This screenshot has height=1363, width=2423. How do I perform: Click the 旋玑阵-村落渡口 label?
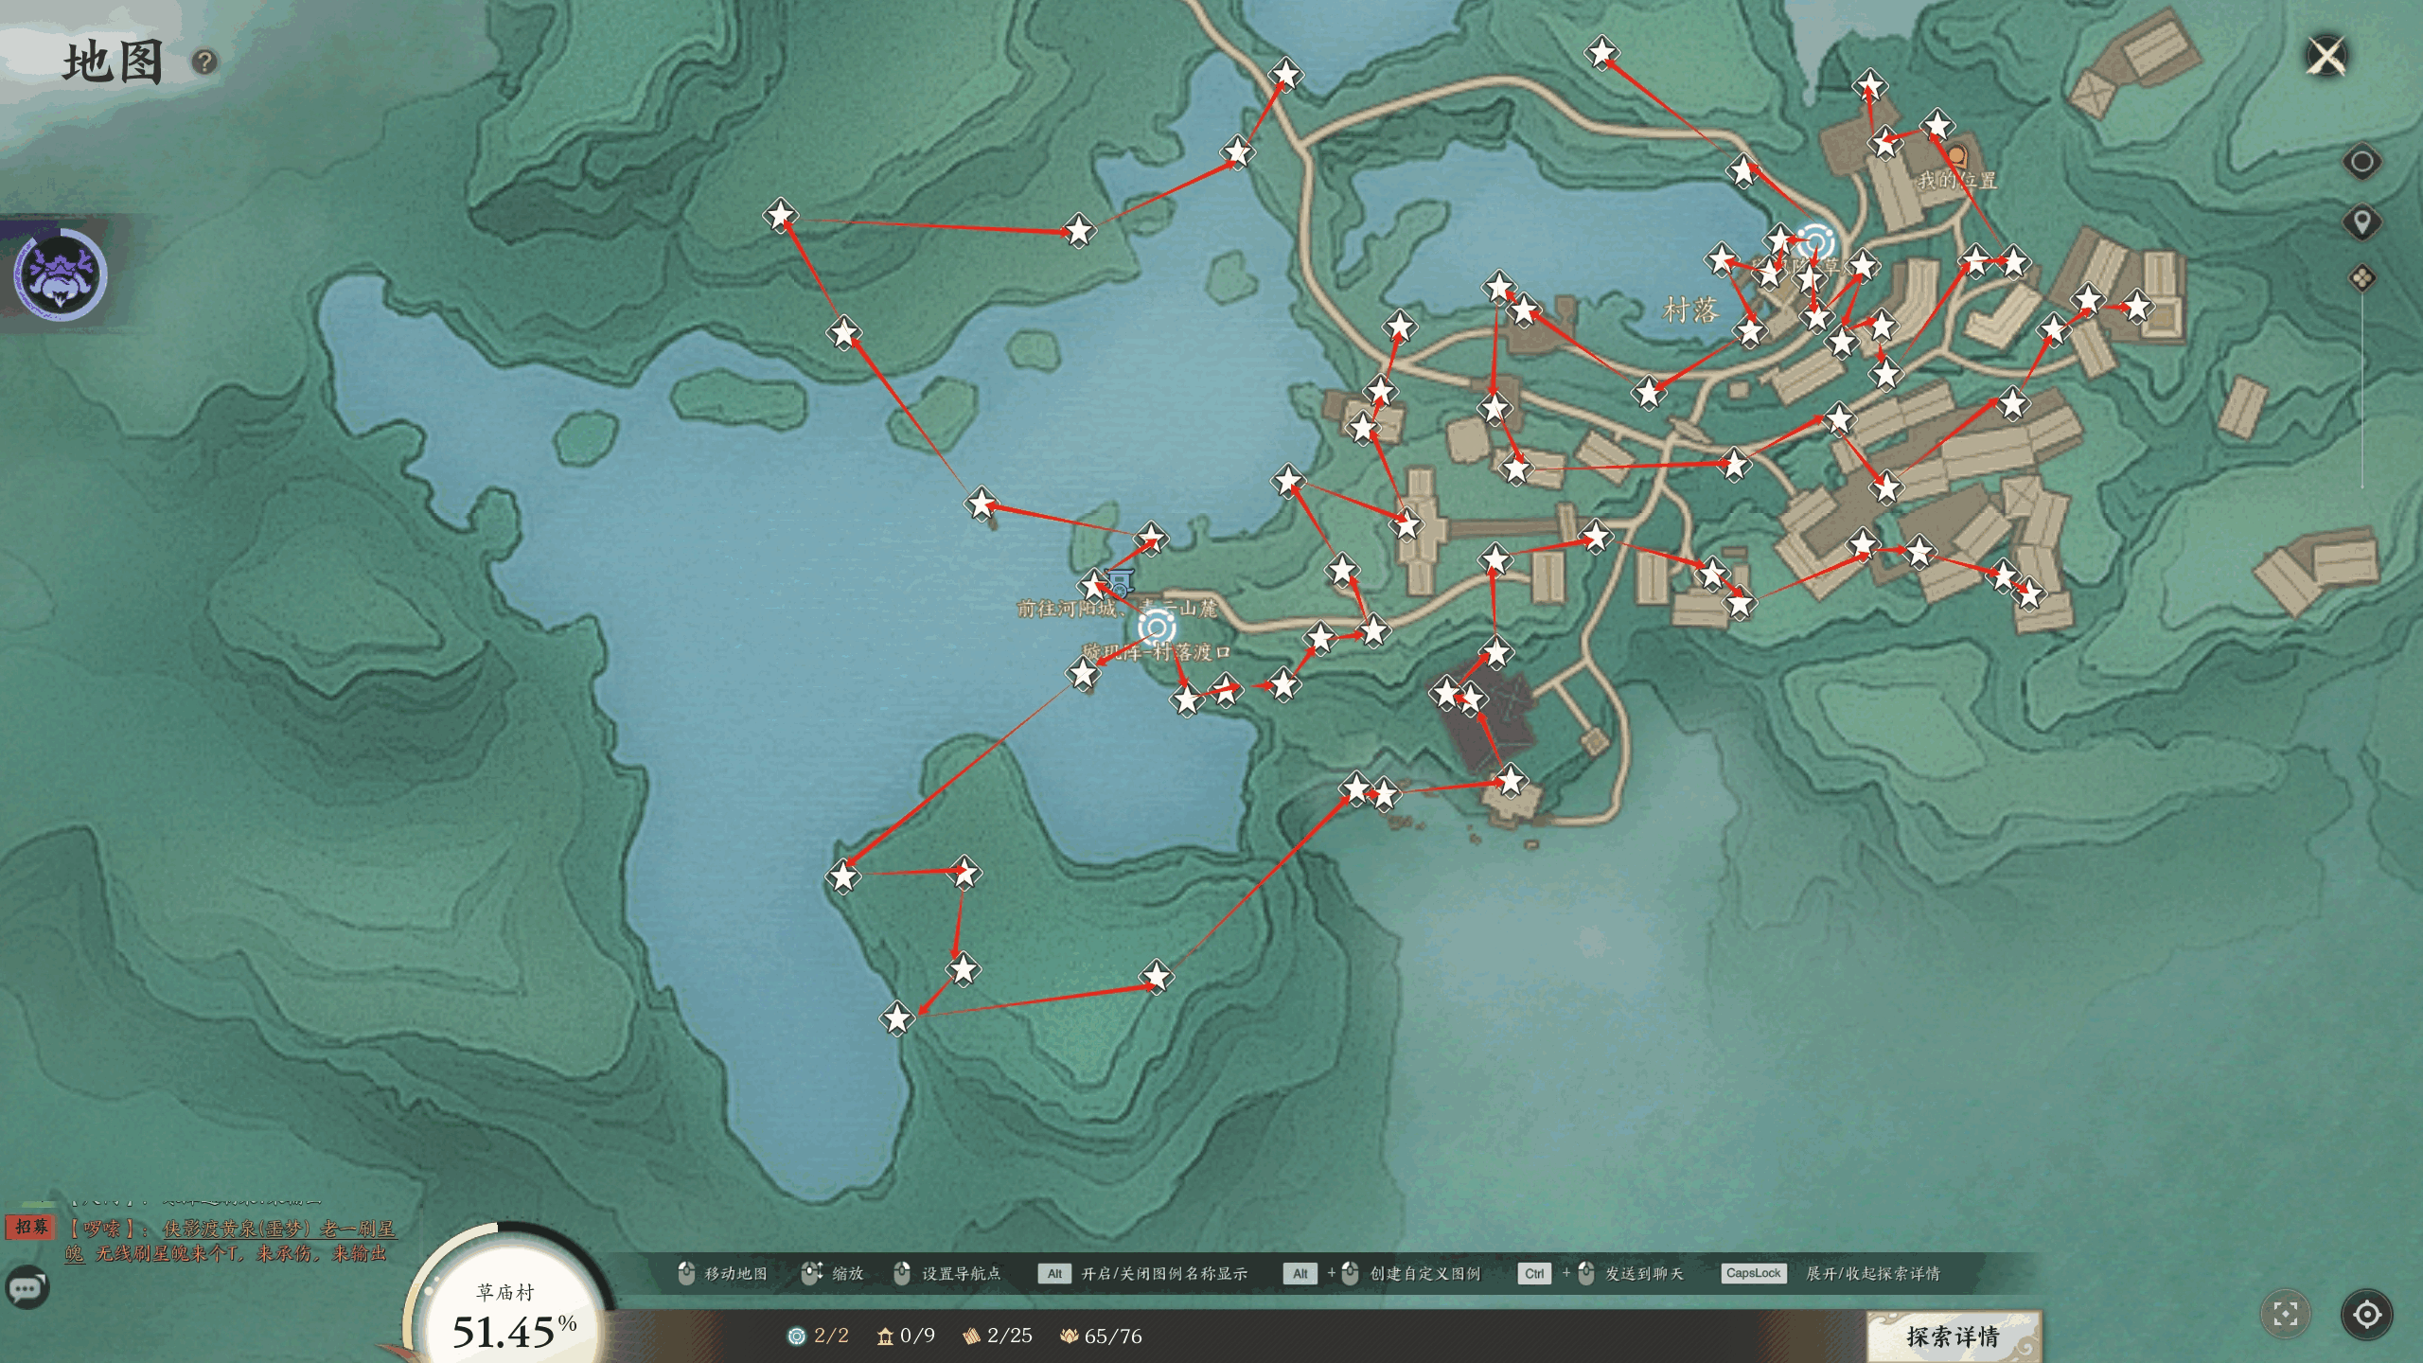click(1157, 652)
